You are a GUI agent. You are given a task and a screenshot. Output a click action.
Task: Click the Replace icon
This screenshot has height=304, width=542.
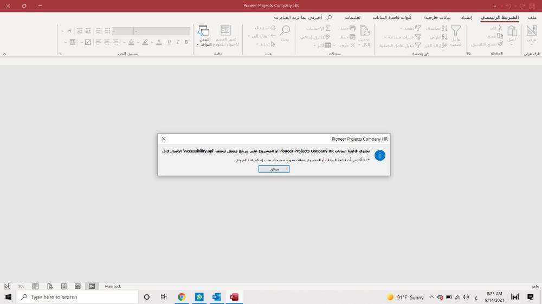[273, 28]
